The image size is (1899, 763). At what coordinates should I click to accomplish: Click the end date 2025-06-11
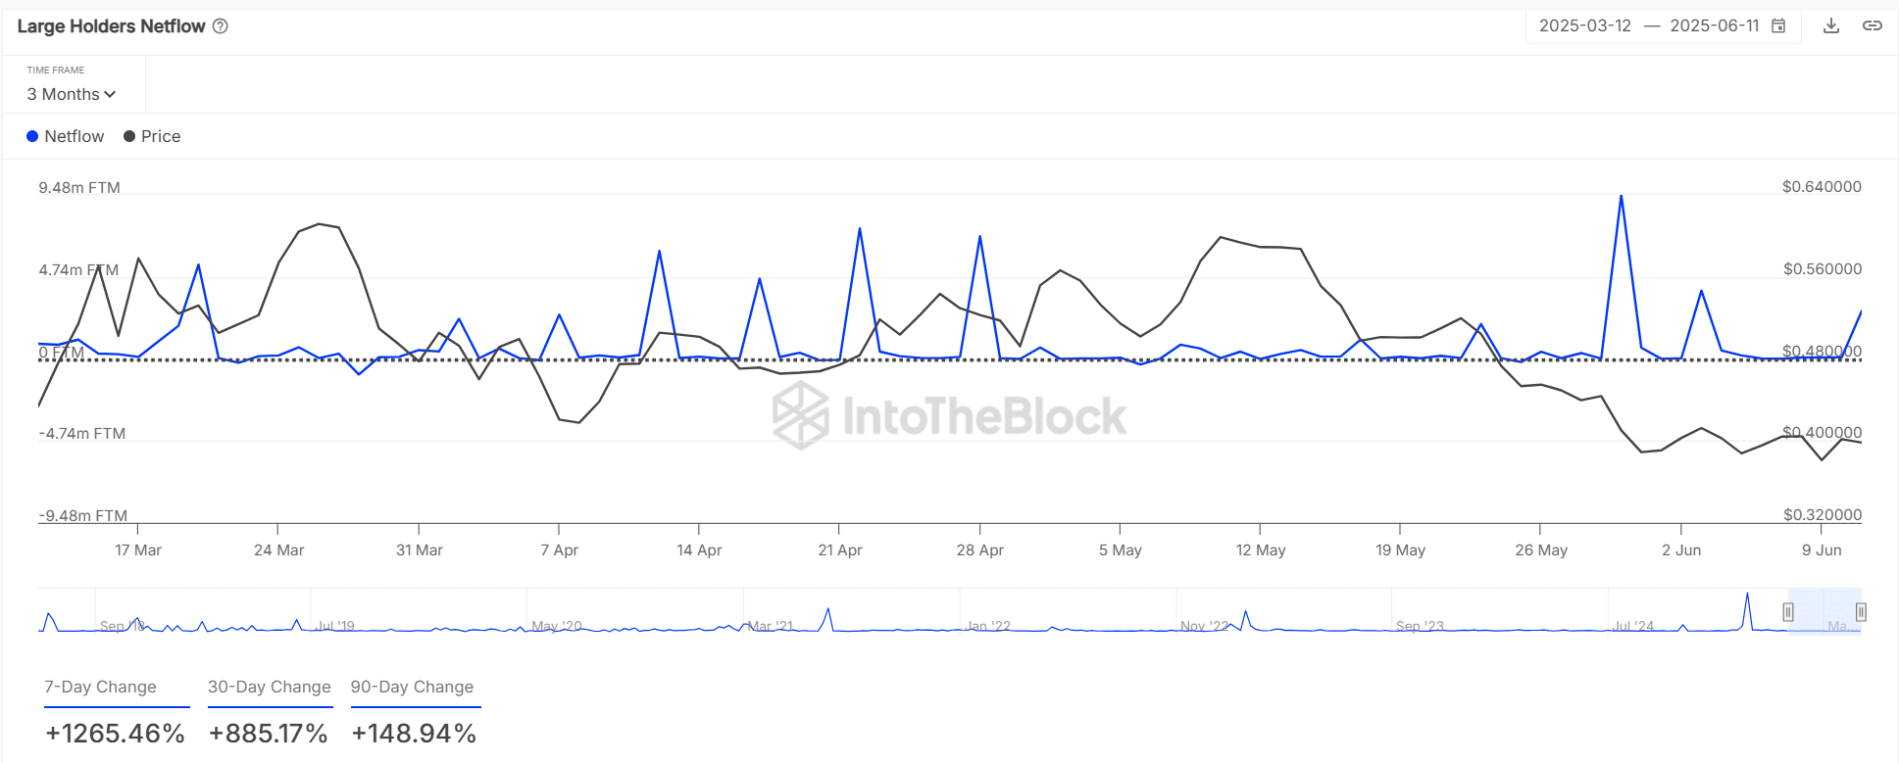[1714, 26]
